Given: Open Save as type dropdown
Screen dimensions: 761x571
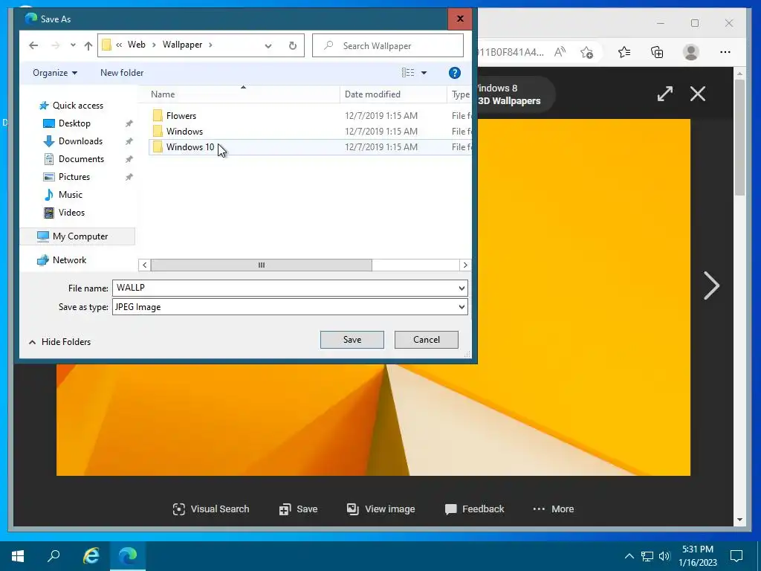Looking at the screenshot, I should [290, 307].
